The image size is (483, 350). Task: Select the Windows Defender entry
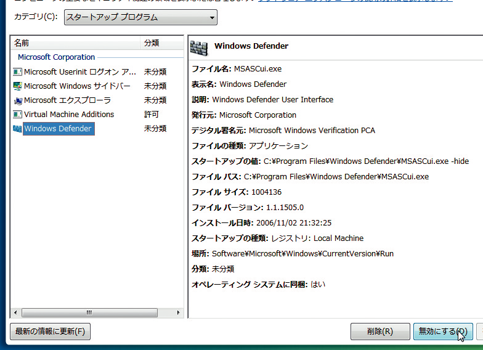[x=59, y=128]
